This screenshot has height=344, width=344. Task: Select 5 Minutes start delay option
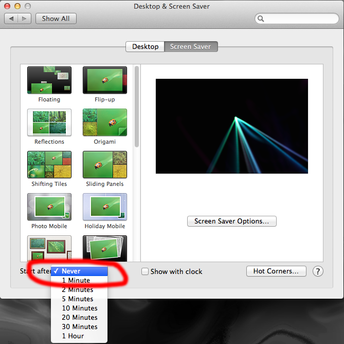click(x=79, y=299)
